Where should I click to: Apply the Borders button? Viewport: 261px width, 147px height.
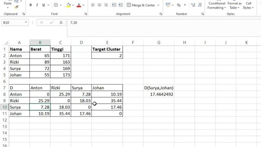pyautogui.click(x=56, y=5)
